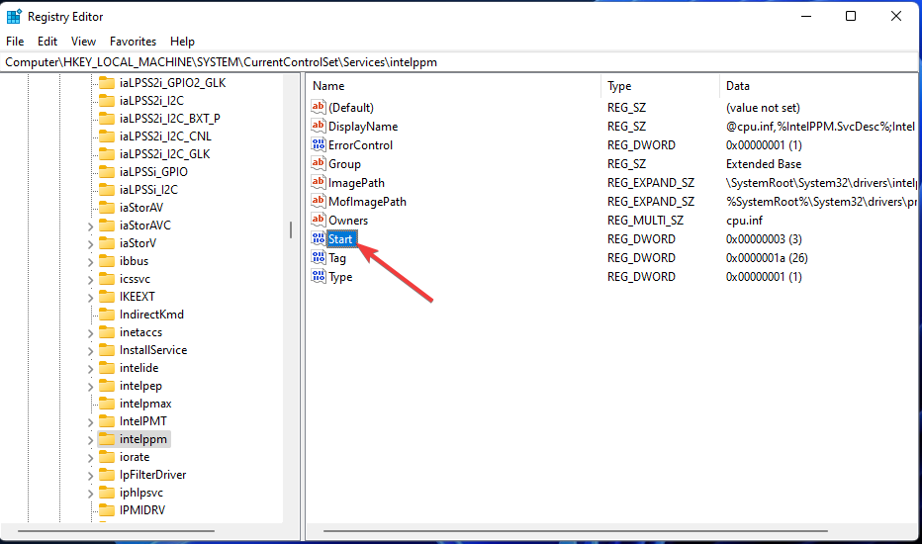Viewport: 922px width, 544px height.
Task: Select the iaLPSS2i_I2C tree key
Action: coord(151,101)
